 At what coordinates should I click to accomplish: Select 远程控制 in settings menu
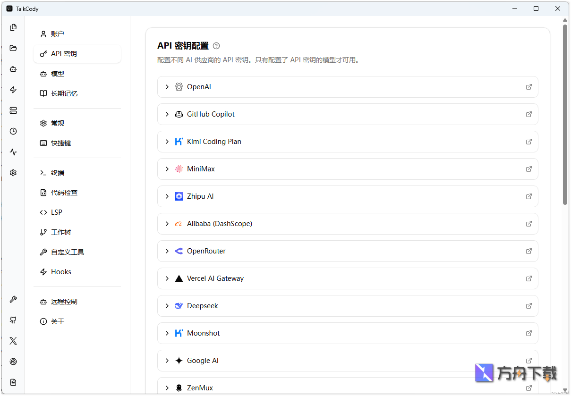77,302
